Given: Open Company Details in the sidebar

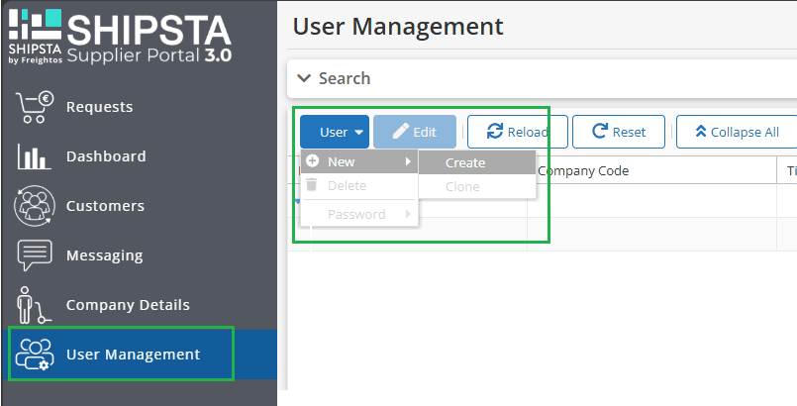Looking at the screenshot, I should click(x=140, y=305).
